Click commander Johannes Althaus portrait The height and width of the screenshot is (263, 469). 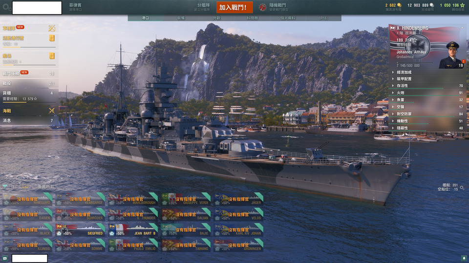pos(451,55)
